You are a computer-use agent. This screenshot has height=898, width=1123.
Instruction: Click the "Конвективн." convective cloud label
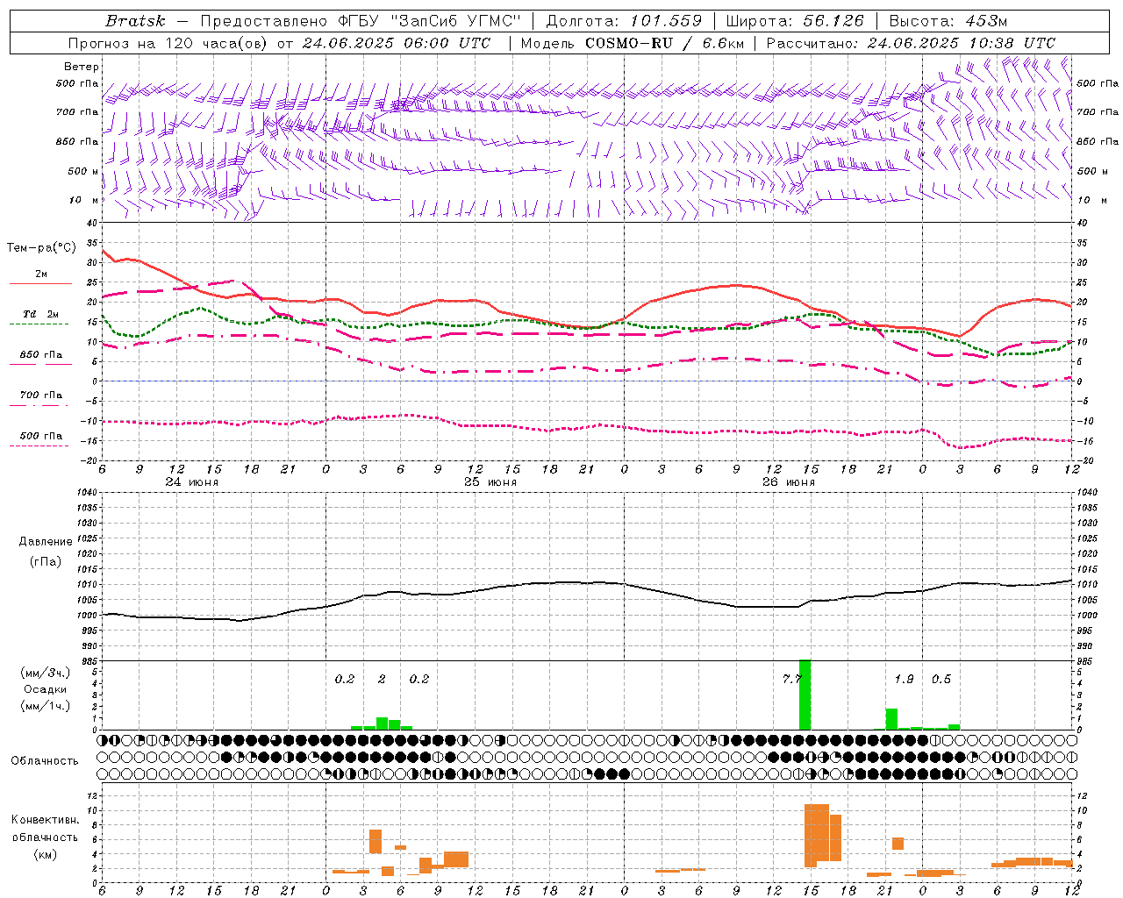[x=45, y=820]
